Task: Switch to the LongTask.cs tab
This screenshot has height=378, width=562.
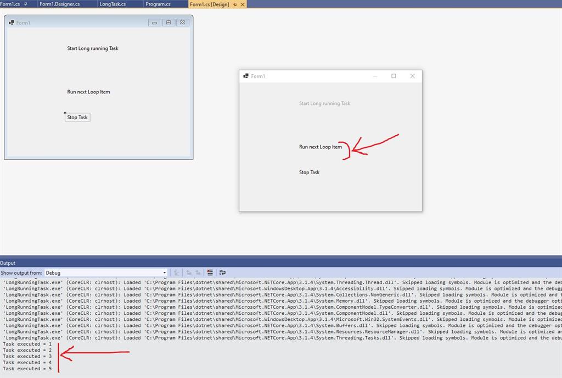Action: point(113,3)
